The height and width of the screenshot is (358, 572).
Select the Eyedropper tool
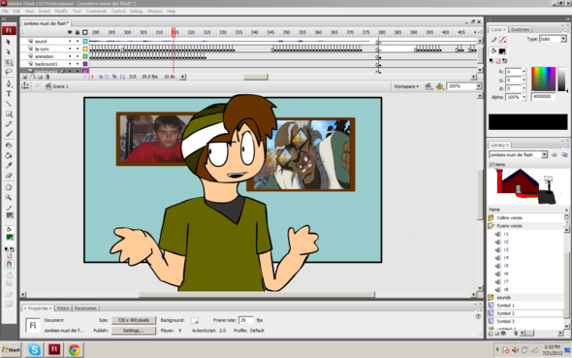[x=9, y=166]
